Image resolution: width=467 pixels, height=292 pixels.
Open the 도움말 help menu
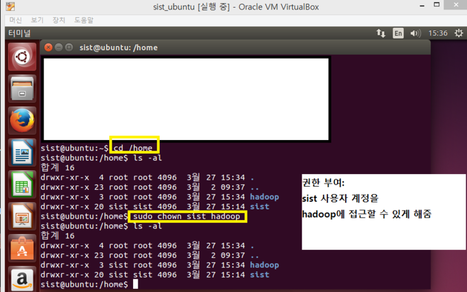pyautogui.click(x=83, y=20)
